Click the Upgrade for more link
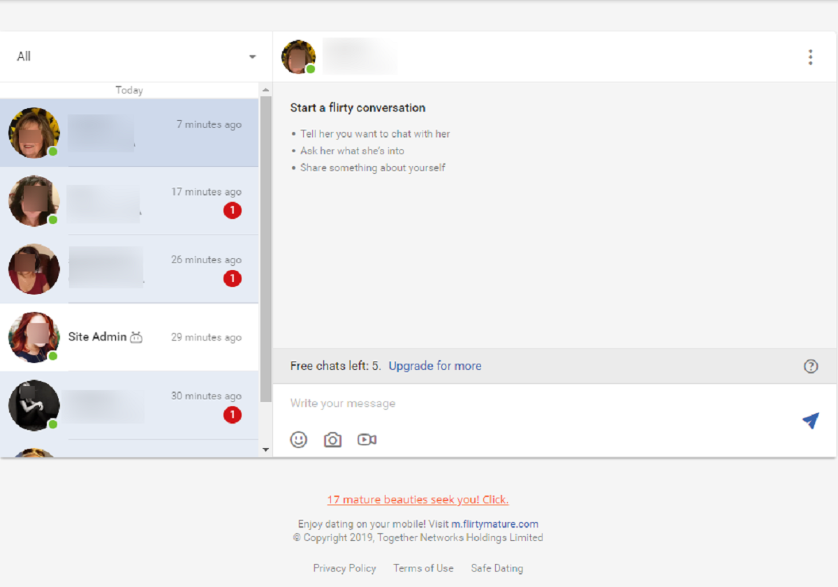Image resolution: width=838 pixels, height=587 pixels. (x=434, y=366)
